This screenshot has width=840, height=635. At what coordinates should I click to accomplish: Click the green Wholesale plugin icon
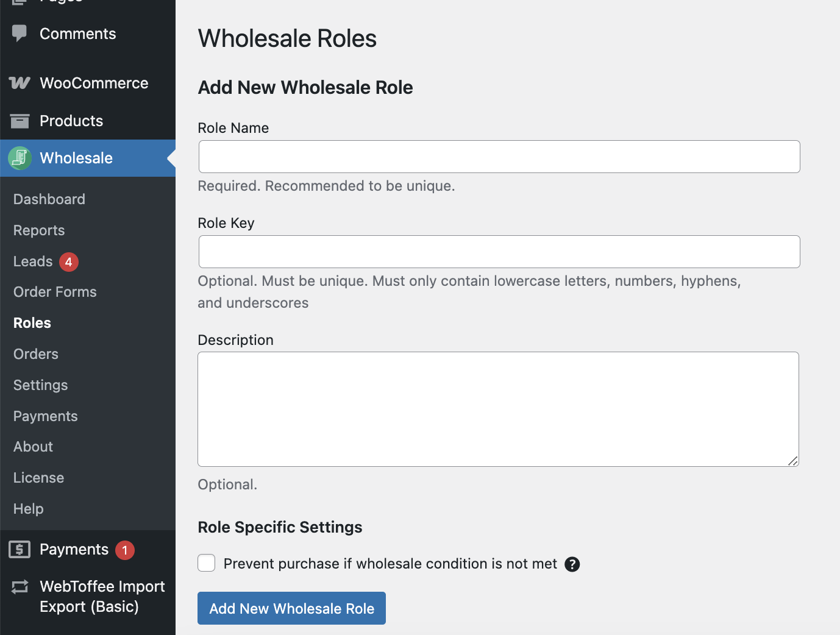[x=20, y=158]
